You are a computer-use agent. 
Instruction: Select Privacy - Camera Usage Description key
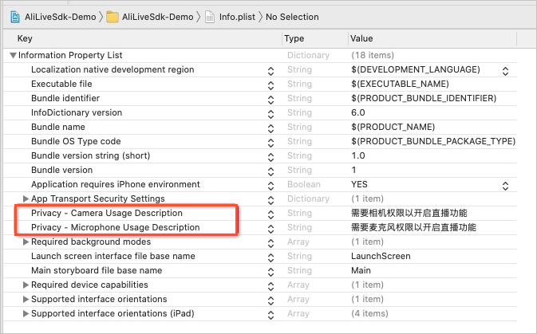[x=107, y=213]
